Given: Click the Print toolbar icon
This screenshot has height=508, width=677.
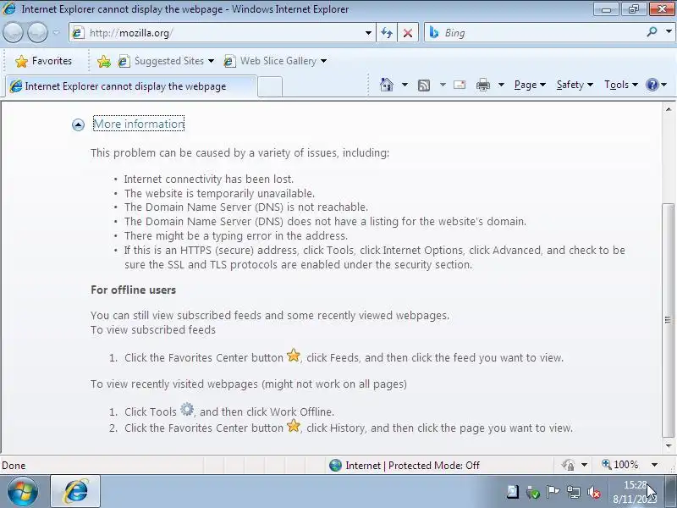Looking at the screenshot, I should [x=483, y=86].
